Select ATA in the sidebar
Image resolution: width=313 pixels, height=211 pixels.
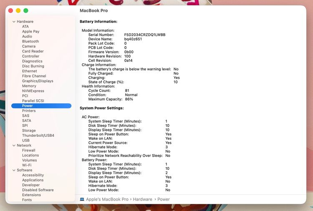pos(25,27)
